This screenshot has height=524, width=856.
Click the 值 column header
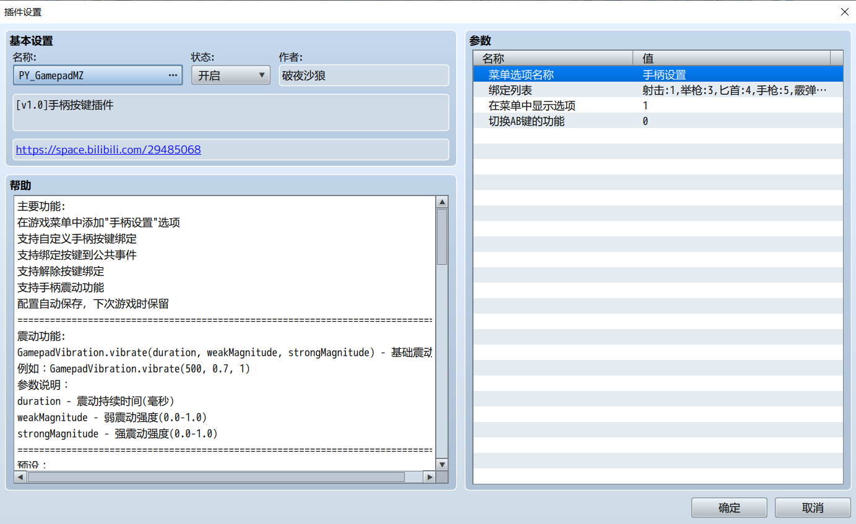[731, 58]
